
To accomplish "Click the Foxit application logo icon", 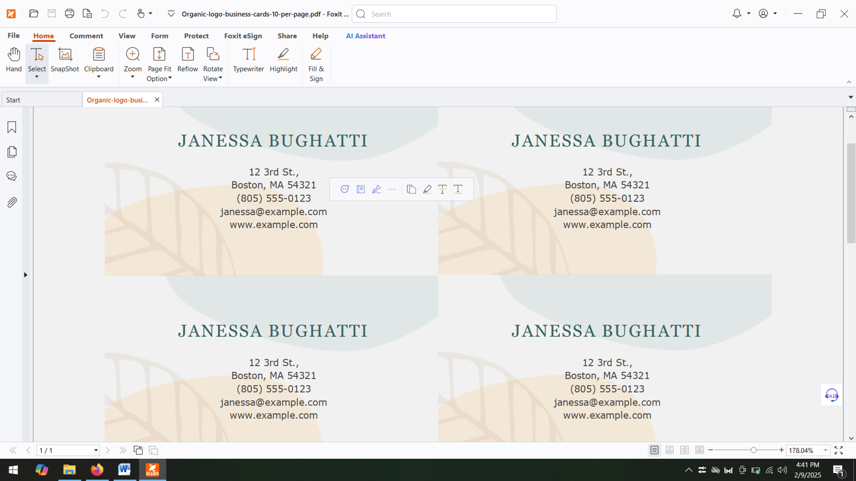I will (11, 14).
